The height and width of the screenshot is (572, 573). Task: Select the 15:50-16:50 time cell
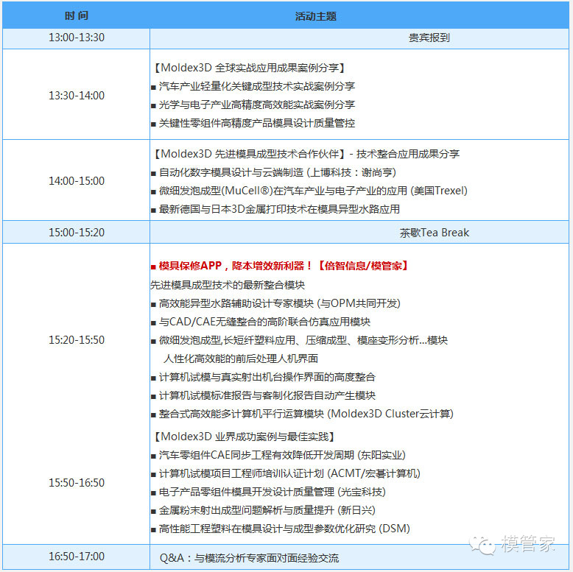coord(77,482)
